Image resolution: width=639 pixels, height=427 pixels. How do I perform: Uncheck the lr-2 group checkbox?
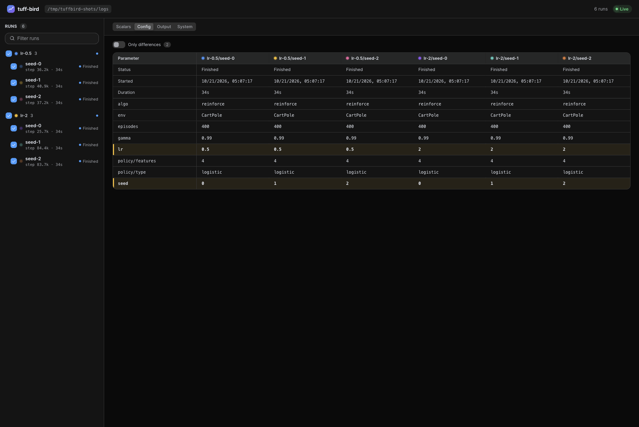click(x=9, y=116)
